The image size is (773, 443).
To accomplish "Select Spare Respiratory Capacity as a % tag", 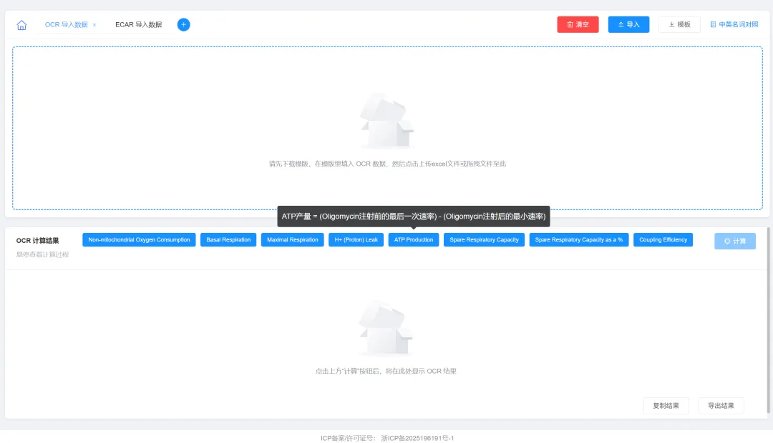I will click(x=578, y=240).
